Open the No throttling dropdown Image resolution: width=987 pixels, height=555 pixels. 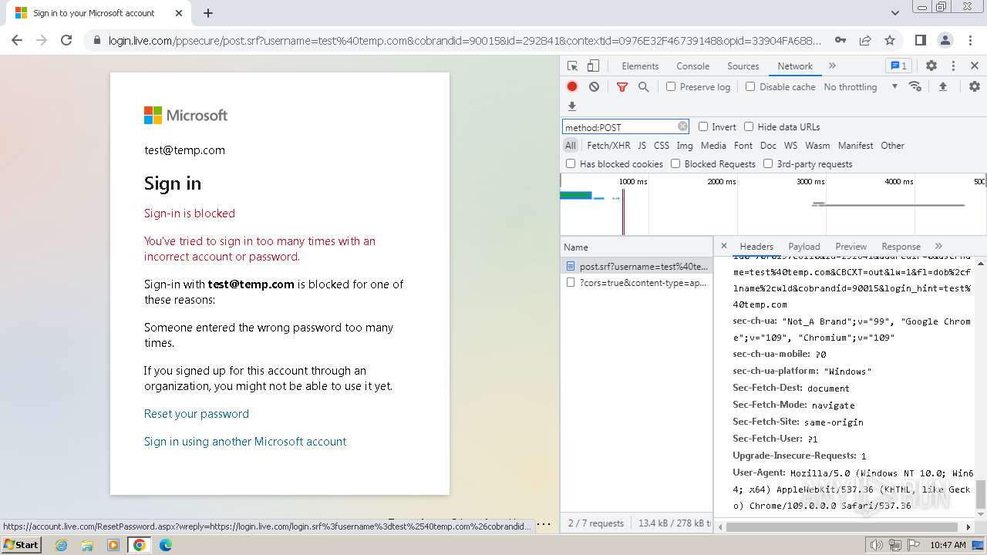(861, 87)
